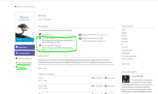This screenshot has width=158, height=94.
Task: Click the 'pp 1-1; 1 page' text under Cover
Action: pyautogui.click(x=43, y=80)
